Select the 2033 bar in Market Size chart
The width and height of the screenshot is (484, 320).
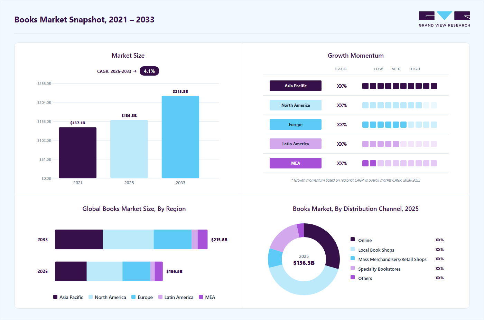(180, 137)
